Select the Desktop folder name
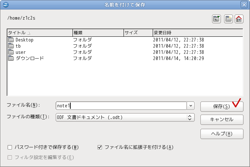The image size is (250, 167). pyautogui.click(x=24, y=40)
